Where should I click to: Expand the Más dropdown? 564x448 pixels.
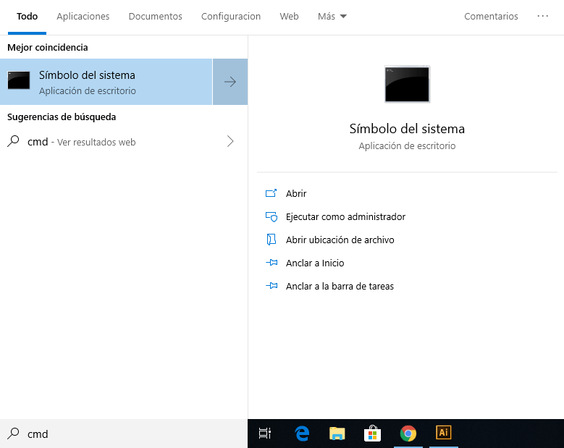[x=332, y=17]
